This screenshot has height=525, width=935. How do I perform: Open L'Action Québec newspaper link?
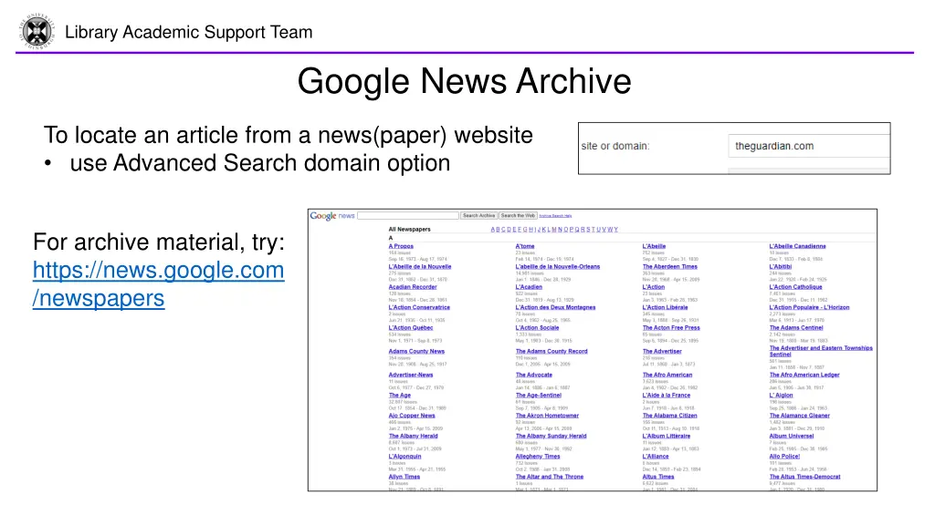coord(411,328)
